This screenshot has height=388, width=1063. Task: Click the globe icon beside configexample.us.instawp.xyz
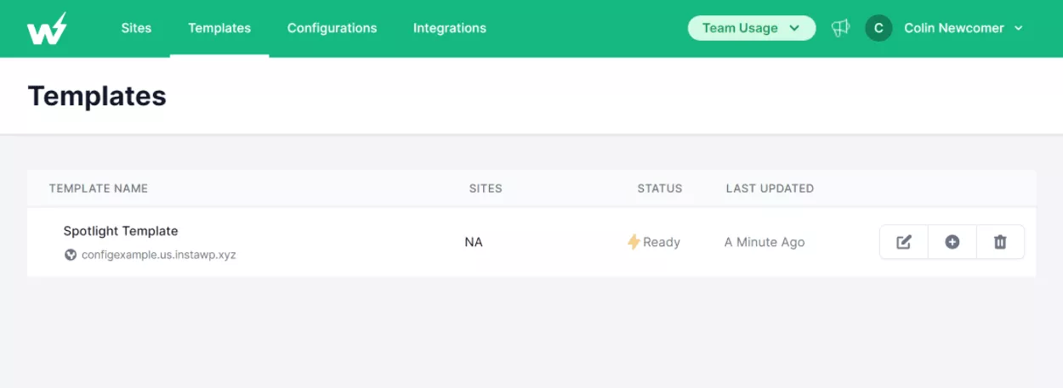click(x=71, y=255)
